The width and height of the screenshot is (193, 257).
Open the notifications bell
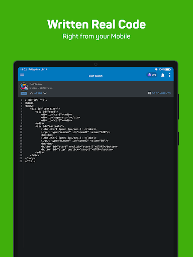[163, 75]
